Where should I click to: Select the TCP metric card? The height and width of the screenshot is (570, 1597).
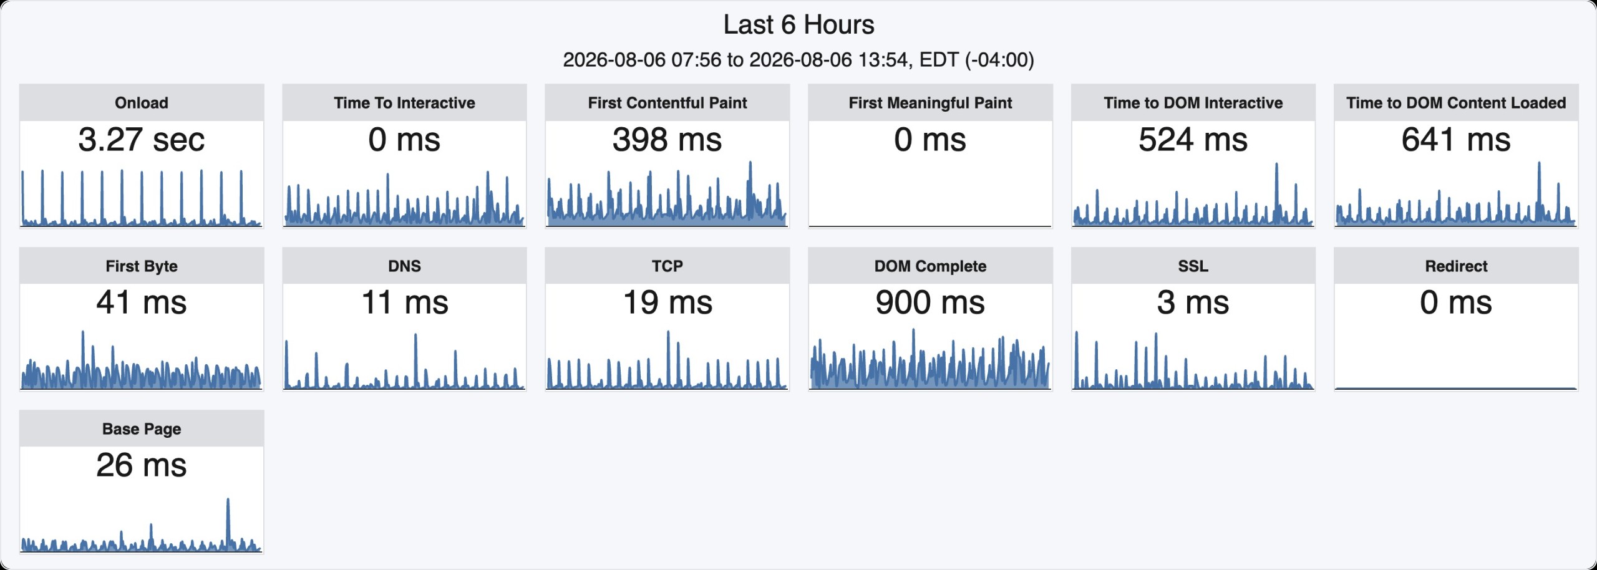pyautogui.click(x=667, y=319)
